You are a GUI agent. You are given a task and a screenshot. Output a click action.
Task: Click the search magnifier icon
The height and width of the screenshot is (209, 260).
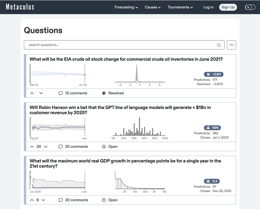(219, 45)
